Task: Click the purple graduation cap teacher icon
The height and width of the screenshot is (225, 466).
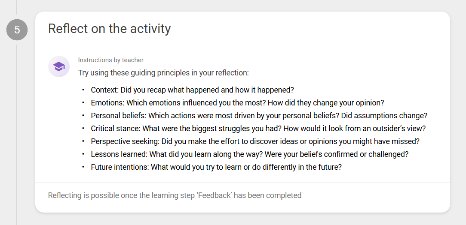Action: (x=59, y=66)
